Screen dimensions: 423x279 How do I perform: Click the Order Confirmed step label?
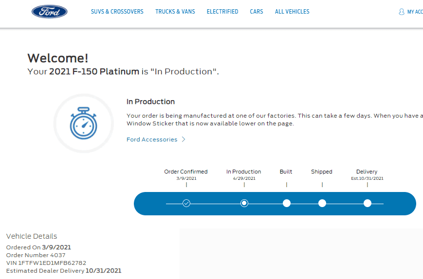(186, 172)
